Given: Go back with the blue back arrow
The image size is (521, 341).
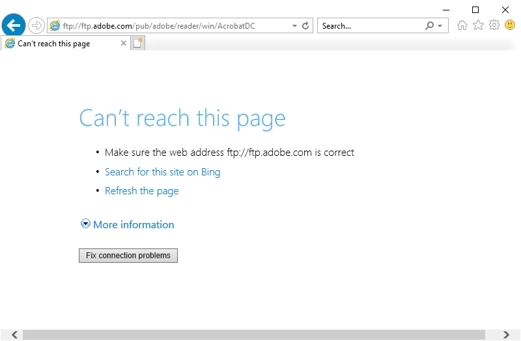Looking at the screenshot, I should point(14,25).
